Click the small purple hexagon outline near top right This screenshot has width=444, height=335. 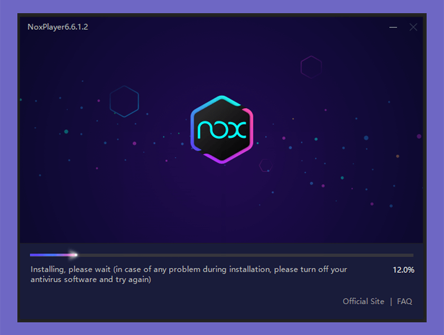311,67
